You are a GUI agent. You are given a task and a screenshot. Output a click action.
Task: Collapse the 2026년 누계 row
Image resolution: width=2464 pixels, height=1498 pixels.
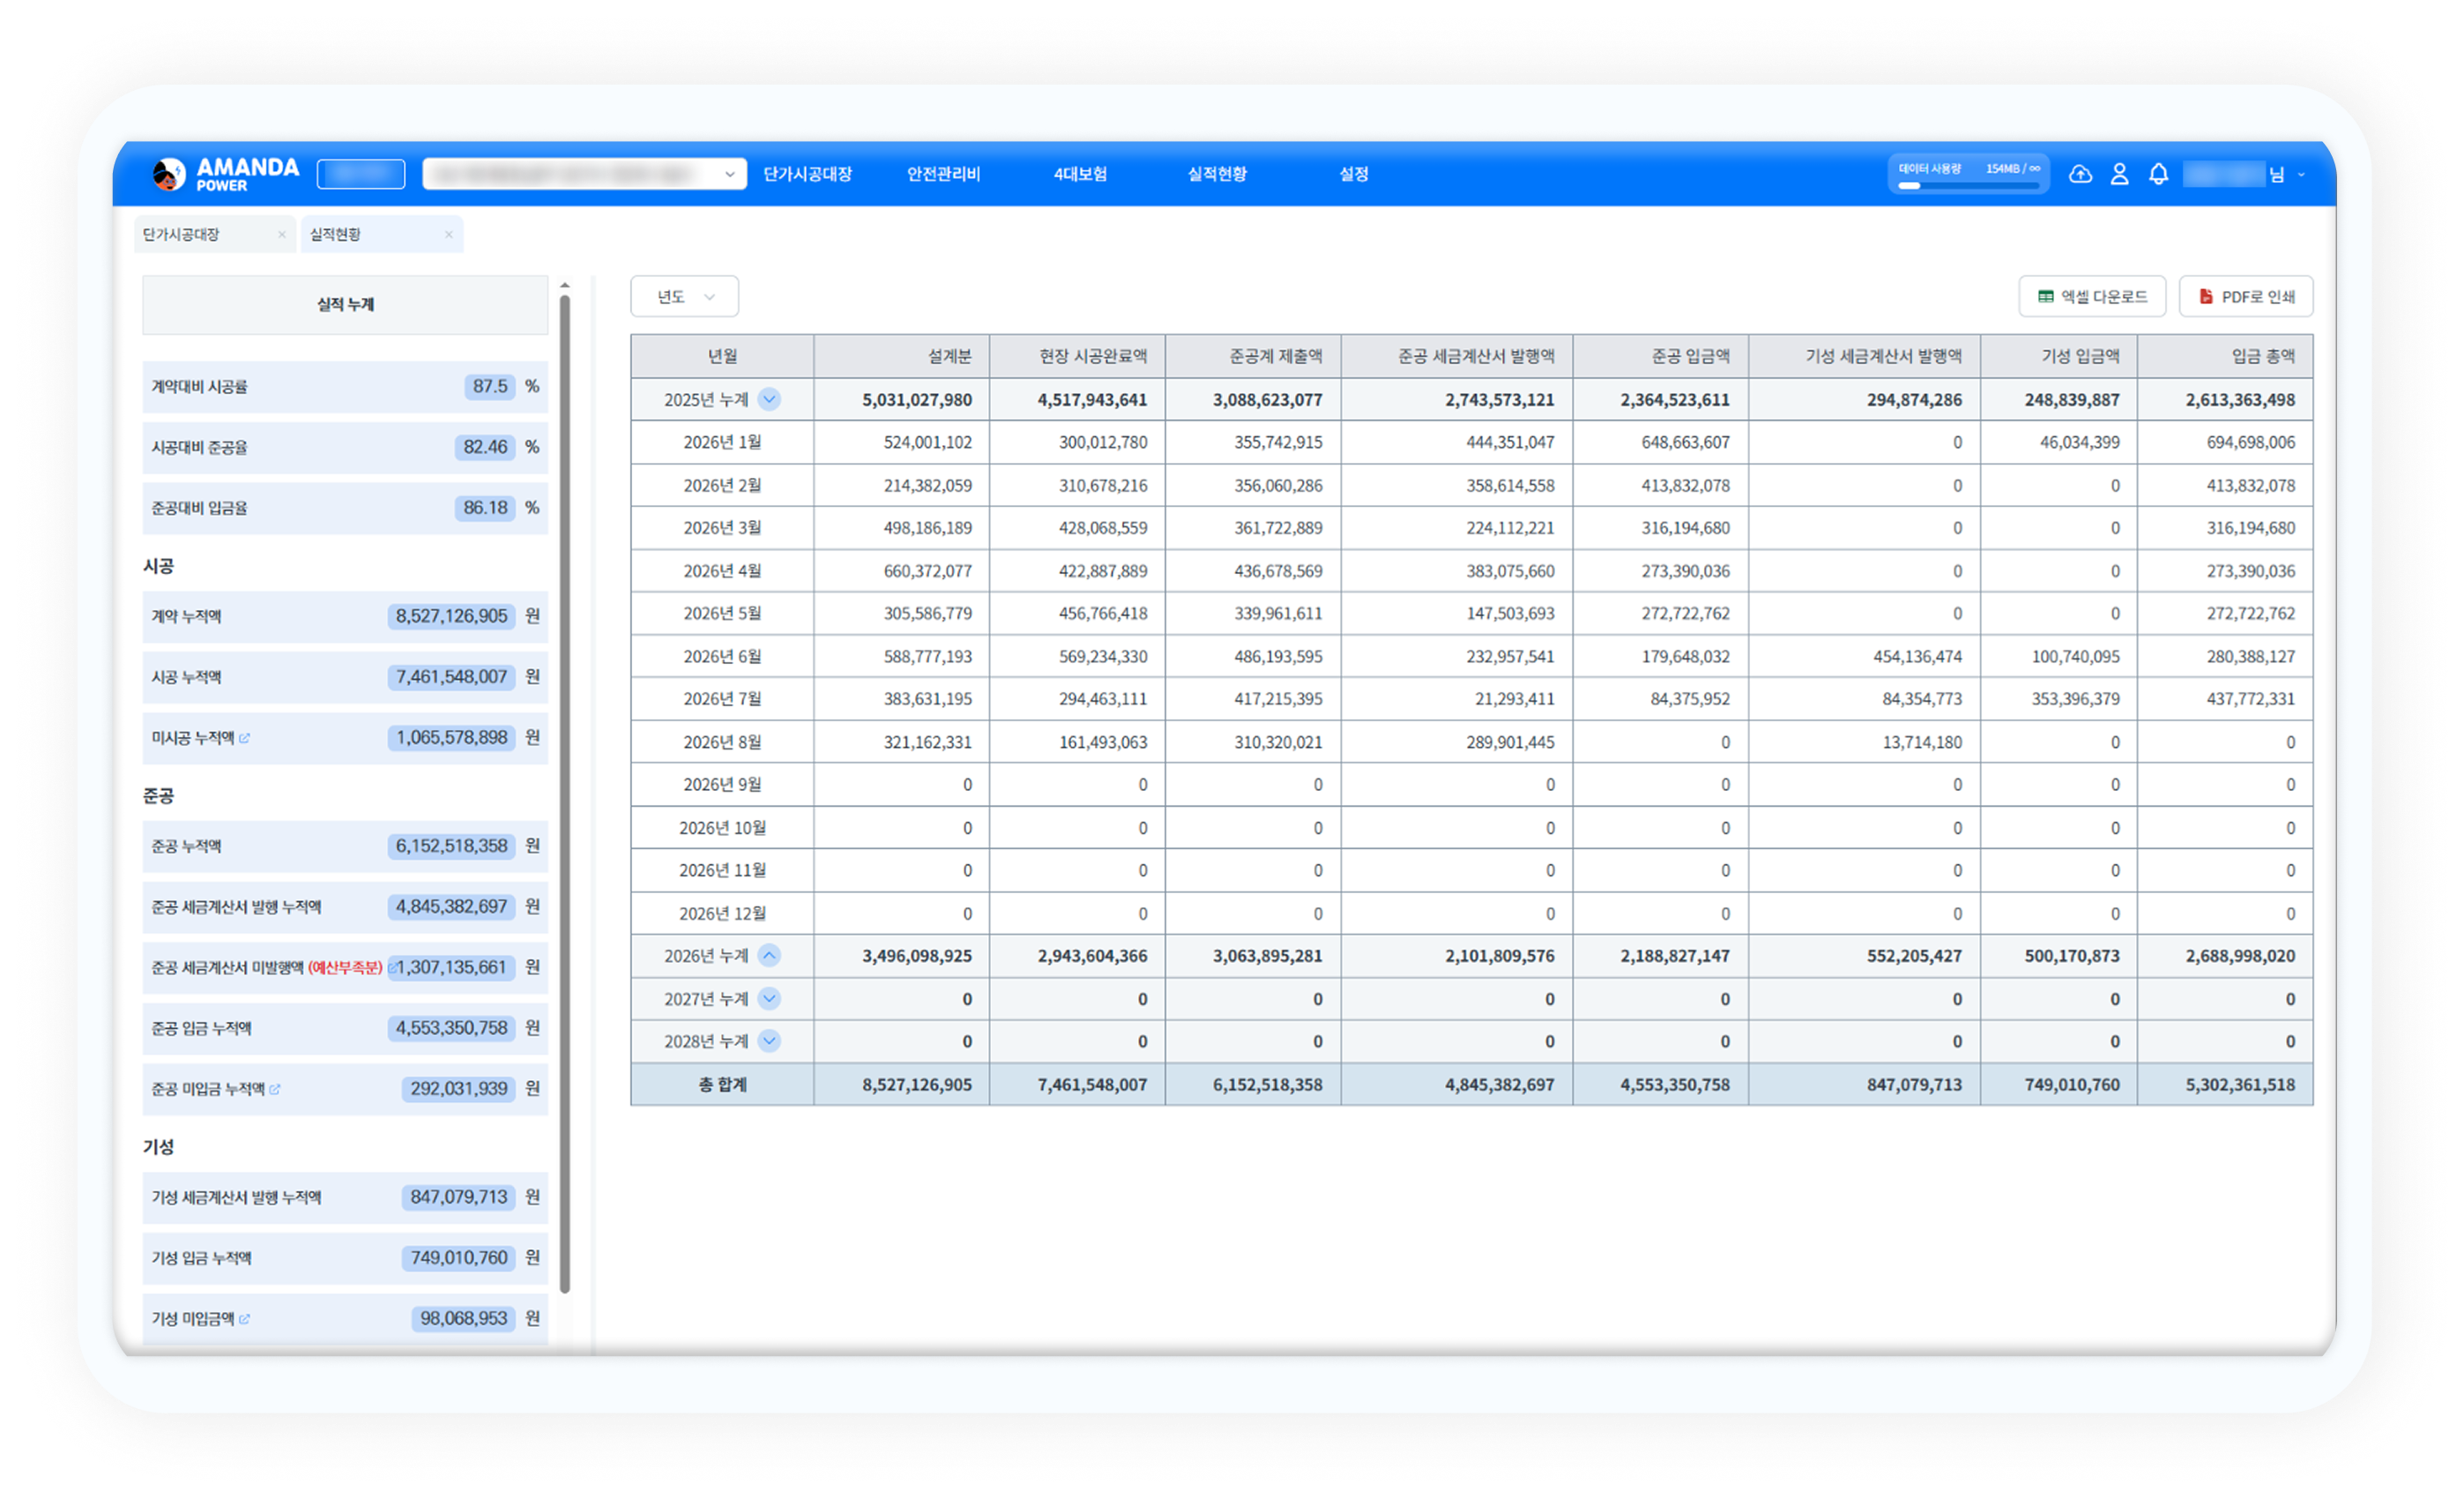(x=768, y=956)
